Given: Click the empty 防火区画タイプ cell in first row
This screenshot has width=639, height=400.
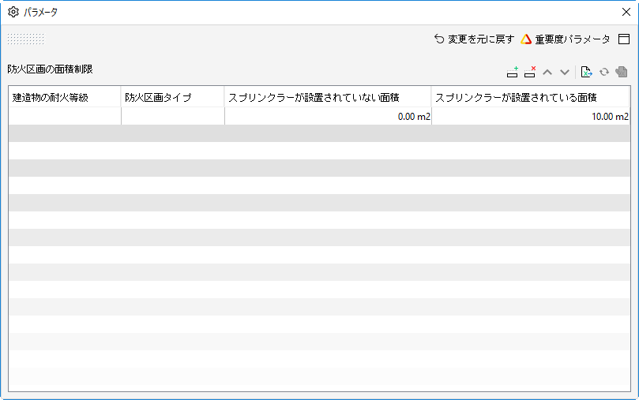Looking at the screenshot, I should pos(173,117).
